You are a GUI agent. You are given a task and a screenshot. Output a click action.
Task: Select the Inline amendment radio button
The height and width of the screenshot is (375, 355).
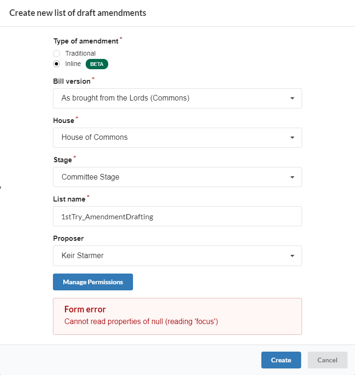click(57, 64)
